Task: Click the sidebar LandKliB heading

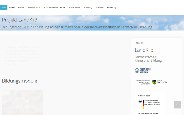Action: pos(144,50)
